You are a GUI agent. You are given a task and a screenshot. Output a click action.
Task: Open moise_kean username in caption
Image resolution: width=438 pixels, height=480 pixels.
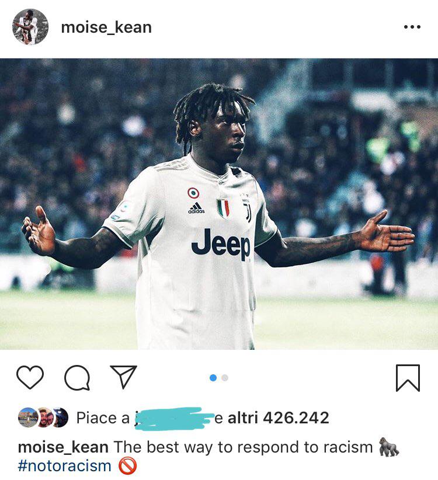click(63, 447)
